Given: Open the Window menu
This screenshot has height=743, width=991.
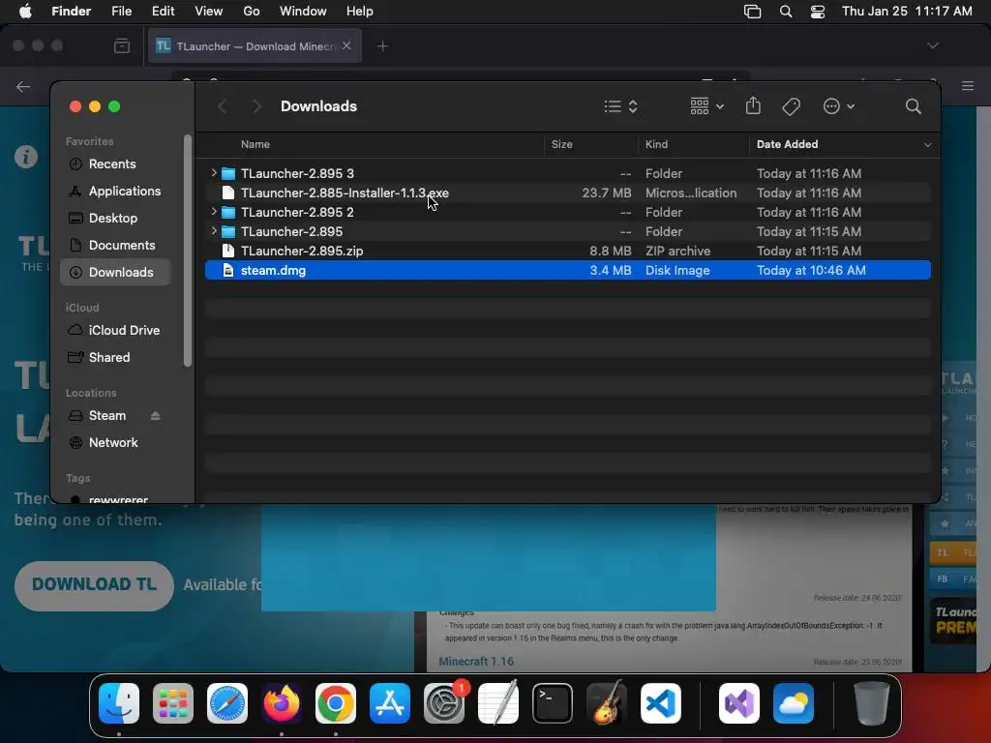Looking at the screenshot, I should tap(303, 12).
